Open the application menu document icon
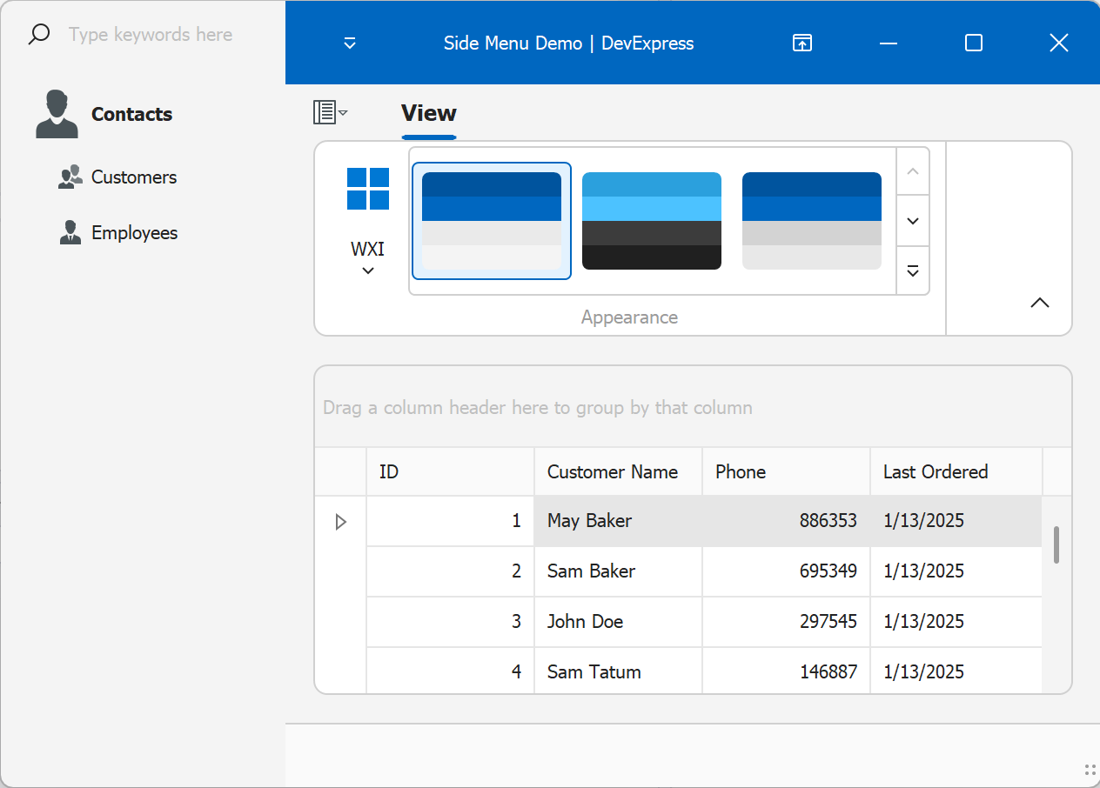The width and height of the screenshot is (1100, 788). coord(331,112)
